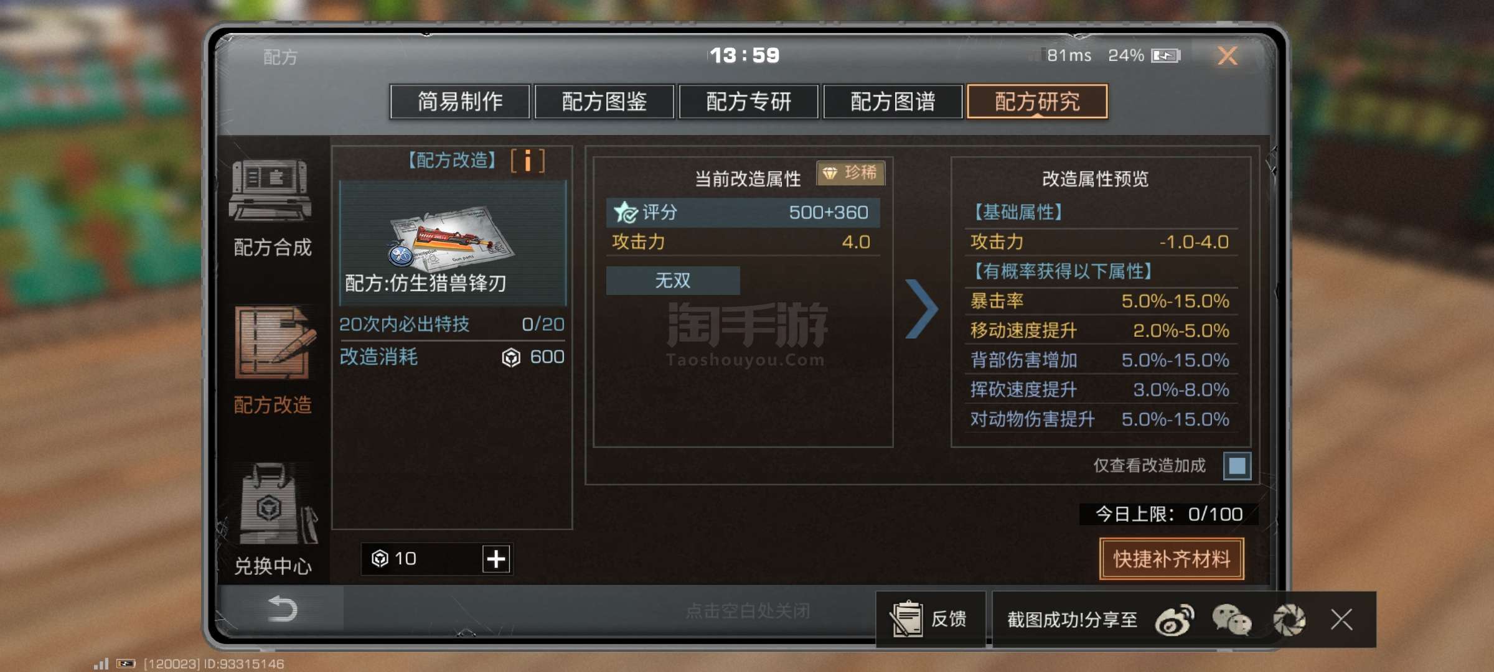
Task: Share the screenshot to Weibo
Action: (1174, 620)
